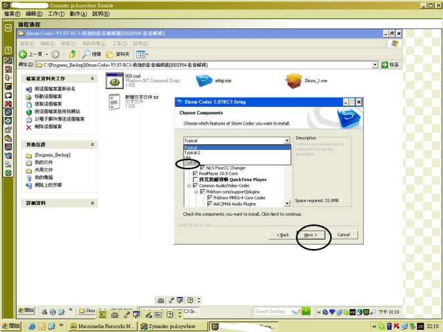443x332 pixels.
Task: Click < Back in Storm Codec Setup
Action: [x=282, y=235]
